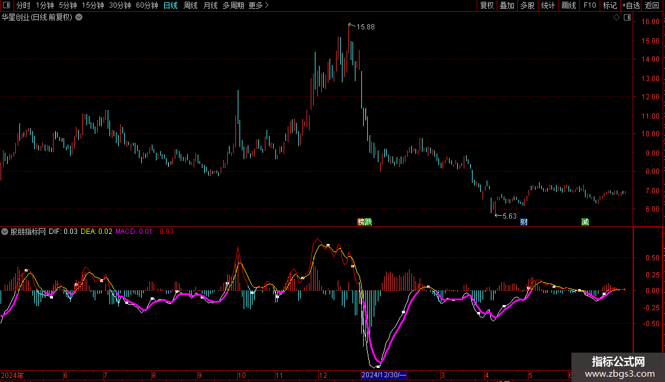Click the 跌 marker under the chart
The image size is (665, 382).
(x=368, y=222)
